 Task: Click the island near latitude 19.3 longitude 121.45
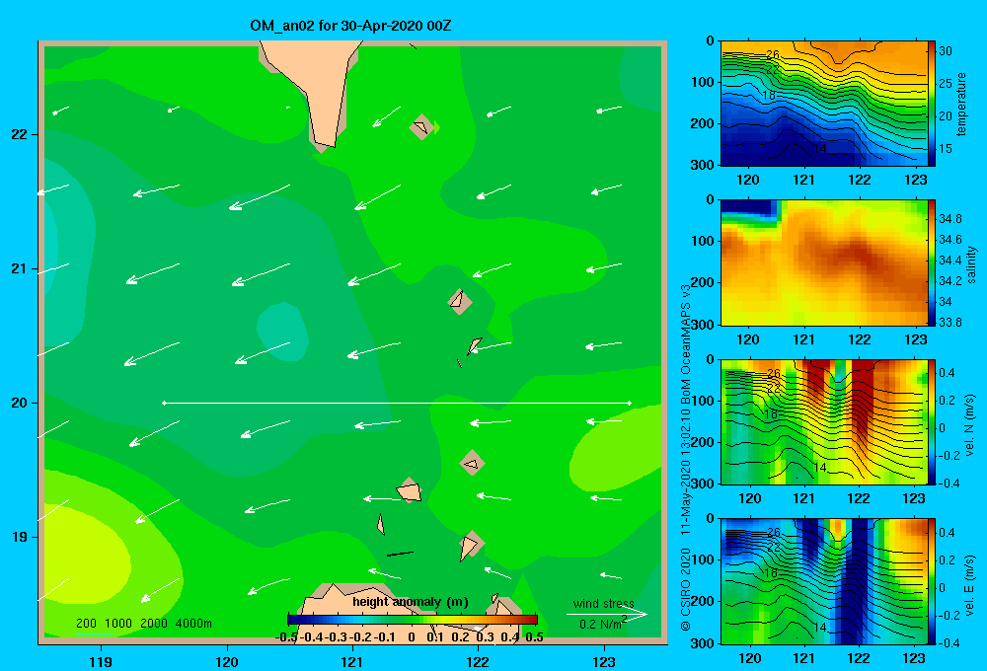click(x=410, y=490)
